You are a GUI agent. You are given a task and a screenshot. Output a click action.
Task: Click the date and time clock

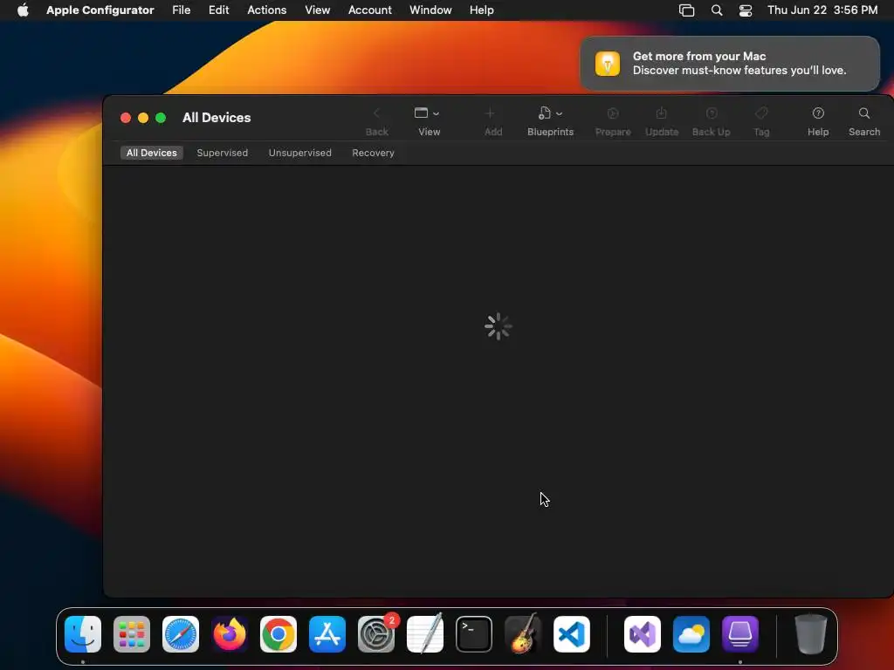click(x=822, y=10)
